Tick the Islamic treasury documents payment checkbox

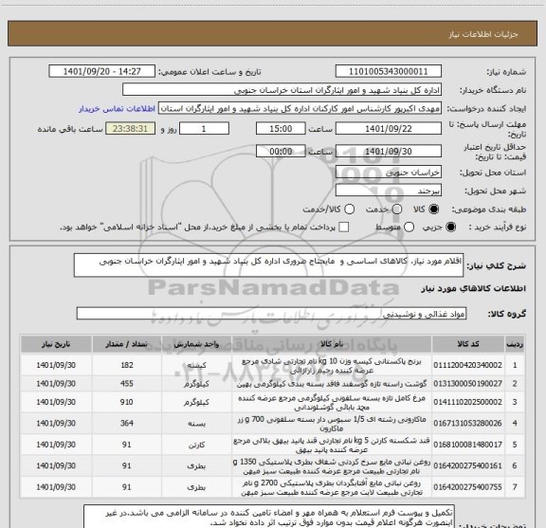pos(344,228)
